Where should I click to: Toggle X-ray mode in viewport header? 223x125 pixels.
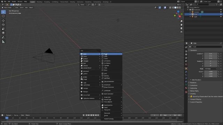[x=170, y=8]
